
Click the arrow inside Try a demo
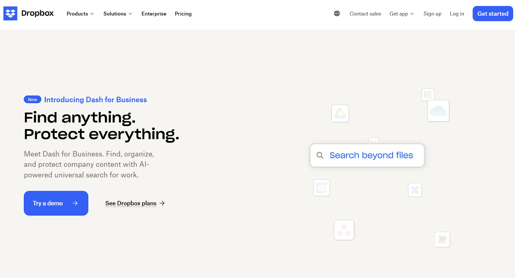pyautogui.click(x=75, y=203)
